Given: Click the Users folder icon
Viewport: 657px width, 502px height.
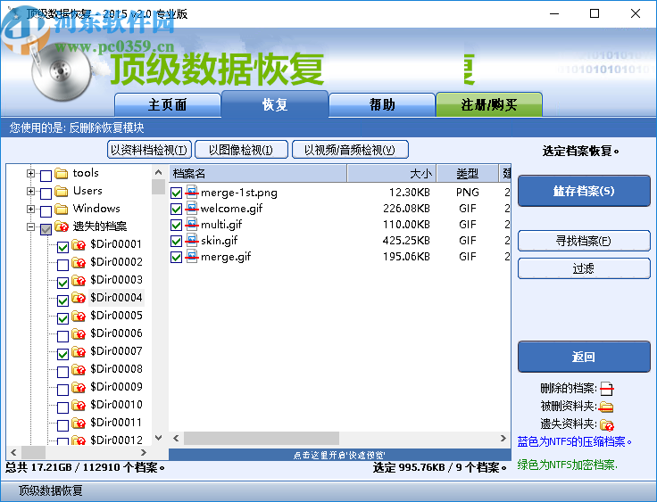Looking at the screenshot, I should pos(62,191).
